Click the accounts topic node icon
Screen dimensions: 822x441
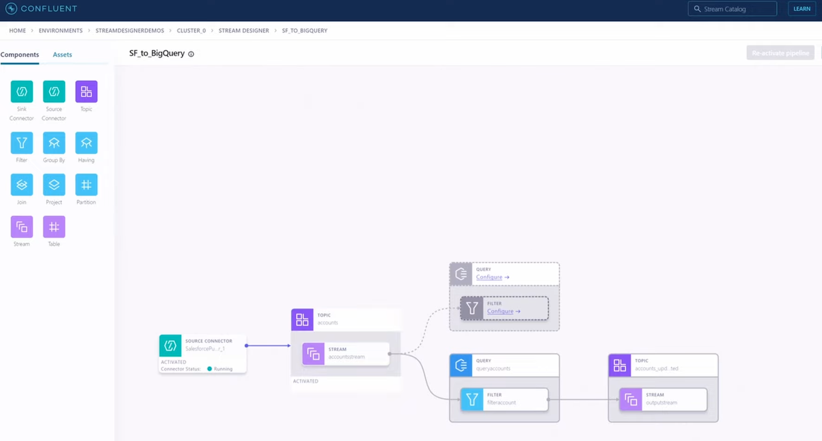pyautogui.click(x=302, y=319)
